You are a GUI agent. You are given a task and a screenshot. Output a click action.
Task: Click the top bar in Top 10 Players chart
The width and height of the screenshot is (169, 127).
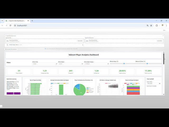[x=36, y=84]
